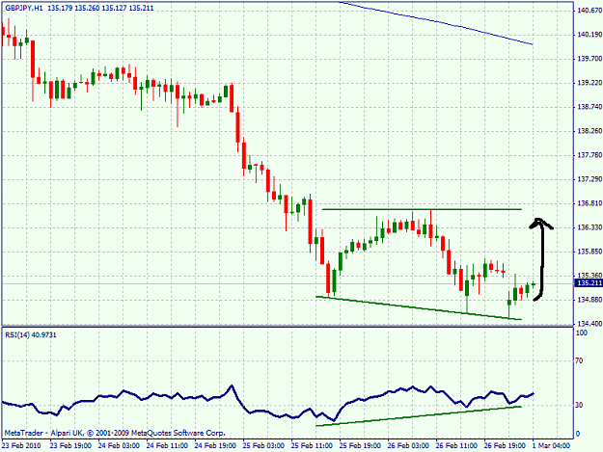Click the RSI scale label 100
The height and width of the screenshot is (452, 603).
click(x=581, y=332)
